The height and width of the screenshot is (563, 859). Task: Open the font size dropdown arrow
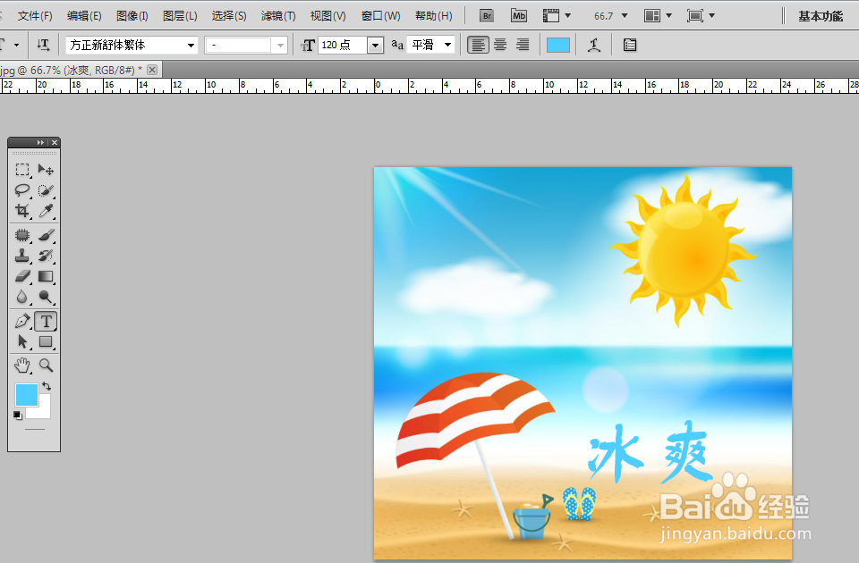(x=375, y=45)
